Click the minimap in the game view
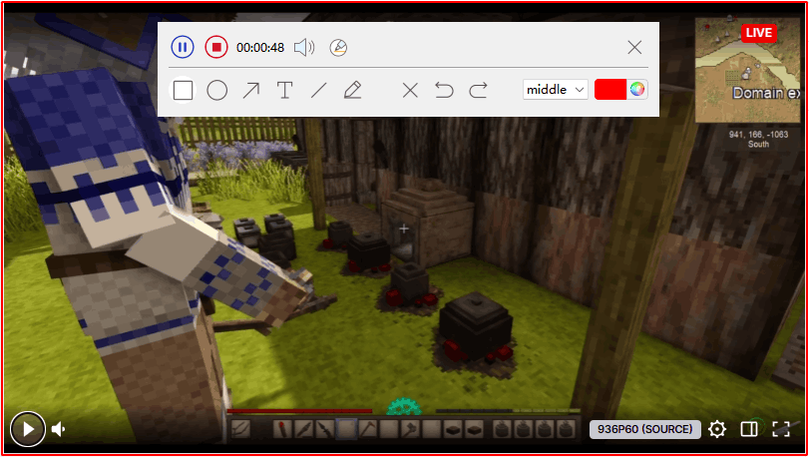 coord(747,71)
